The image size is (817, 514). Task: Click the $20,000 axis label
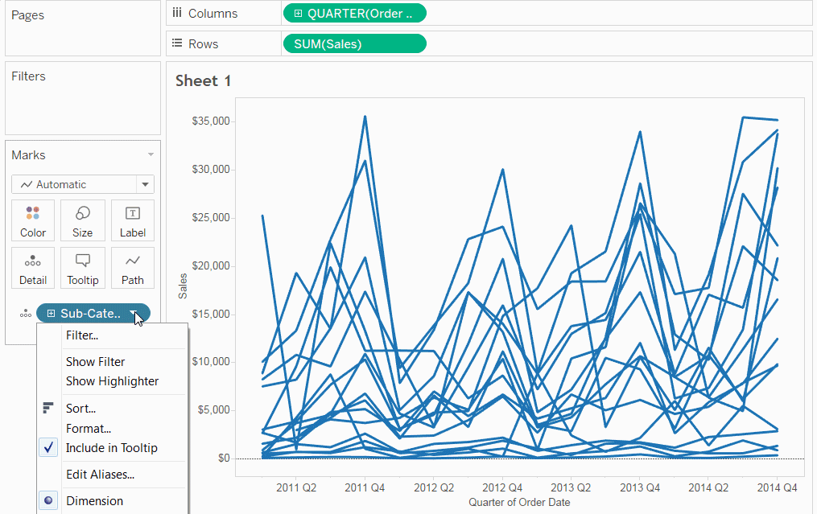[211, 265]
